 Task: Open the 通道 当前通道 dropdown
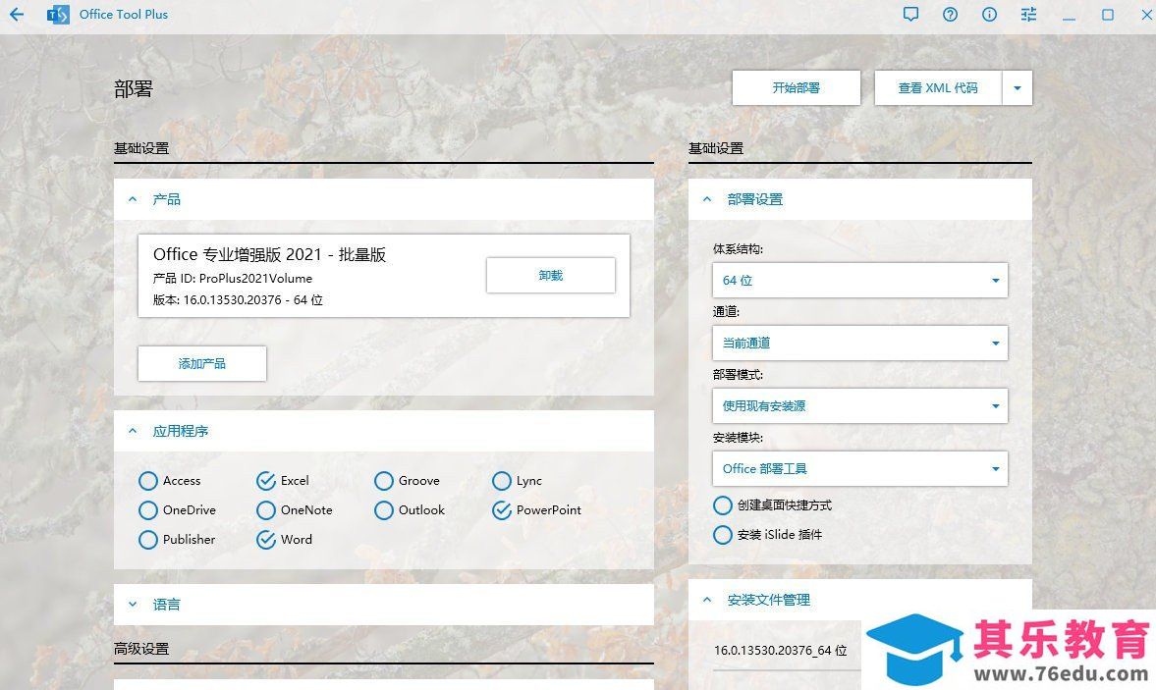tap(859, 344)
